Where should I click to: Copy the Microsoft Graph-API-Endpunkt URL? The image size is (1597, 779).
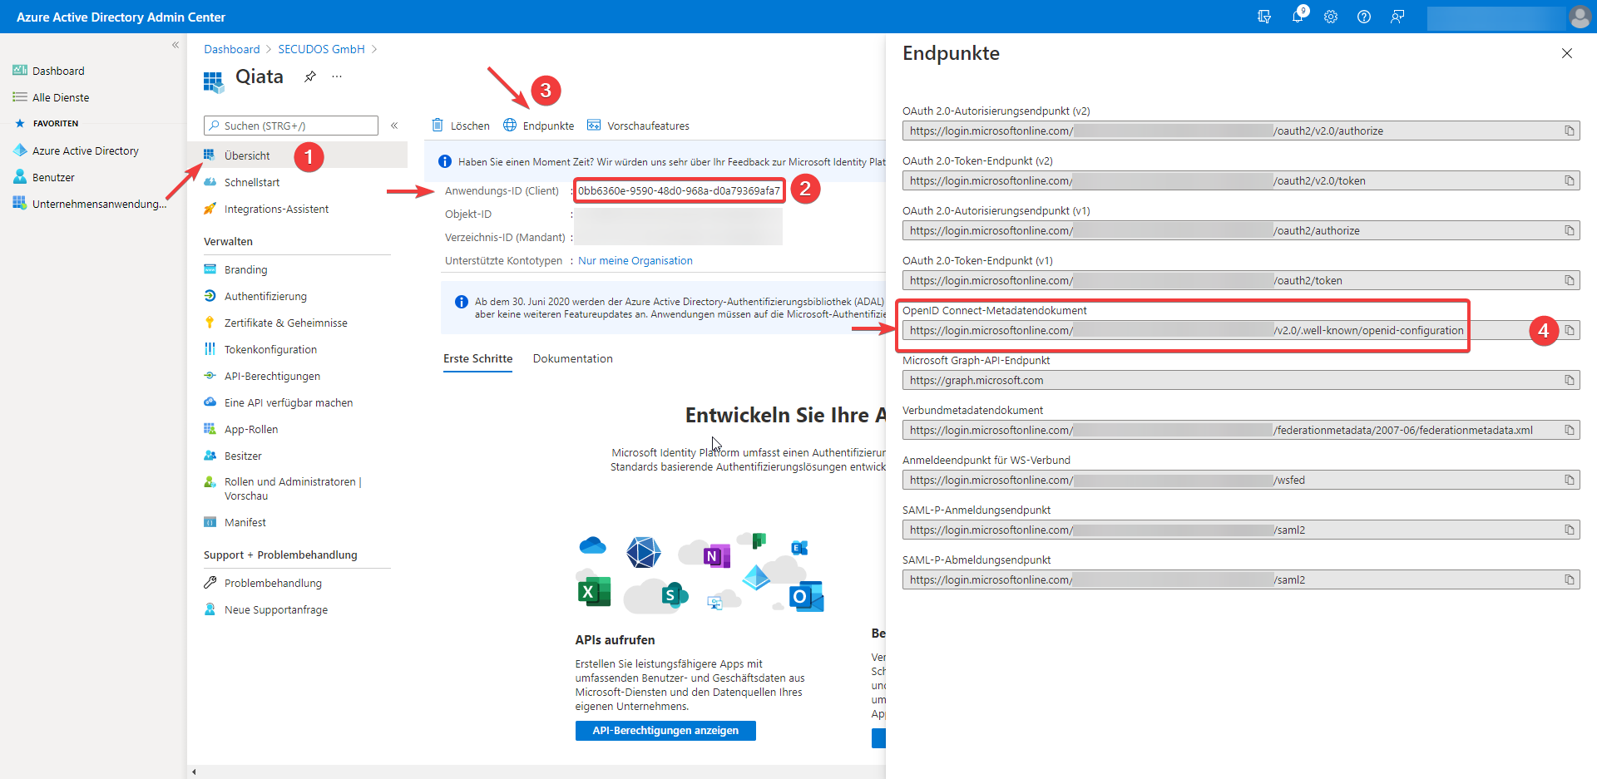[x=1570, y=380]
